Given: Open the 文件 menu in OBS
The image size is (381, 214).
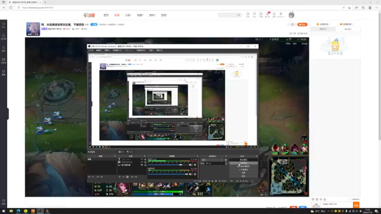Looking at the screenshot, I should click(x=90, y=50).
